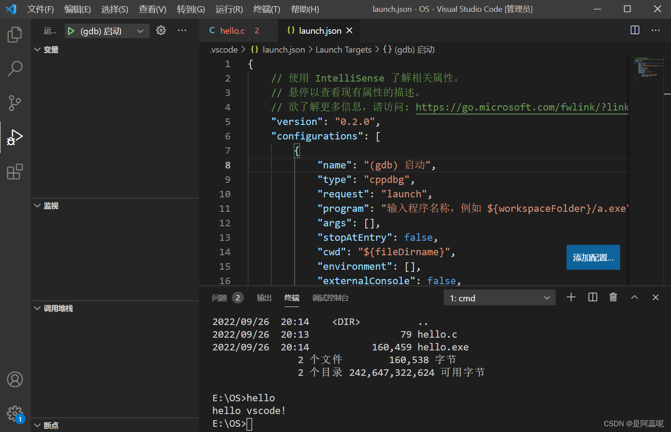671x432 pixels.
Task: Switch to the 输出 panel tab
Action: [264, 298]
